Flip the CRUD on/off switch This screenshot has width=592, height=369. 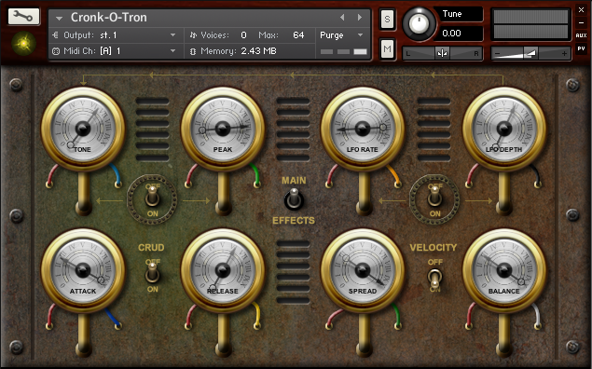[152, 272]
